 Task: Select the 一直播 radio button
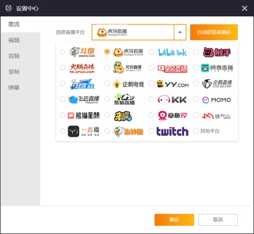point(63,131)
